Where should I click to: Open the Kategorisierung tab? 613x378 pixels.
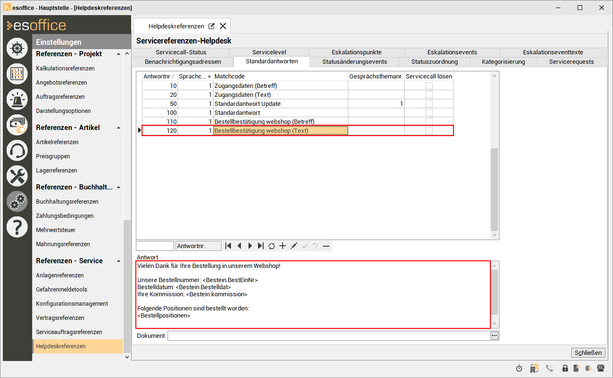pos(503,62)
